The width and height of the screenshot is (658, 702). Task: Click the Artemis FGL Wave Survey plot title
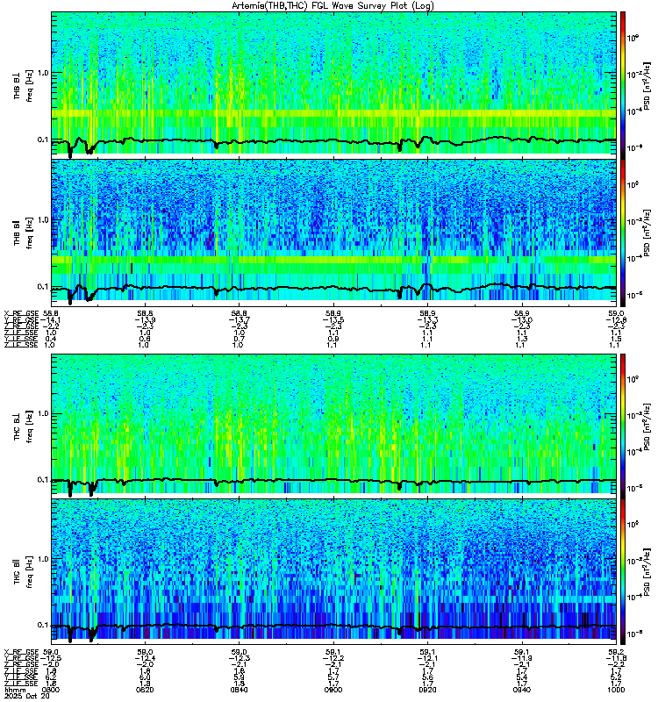[333, 6]
